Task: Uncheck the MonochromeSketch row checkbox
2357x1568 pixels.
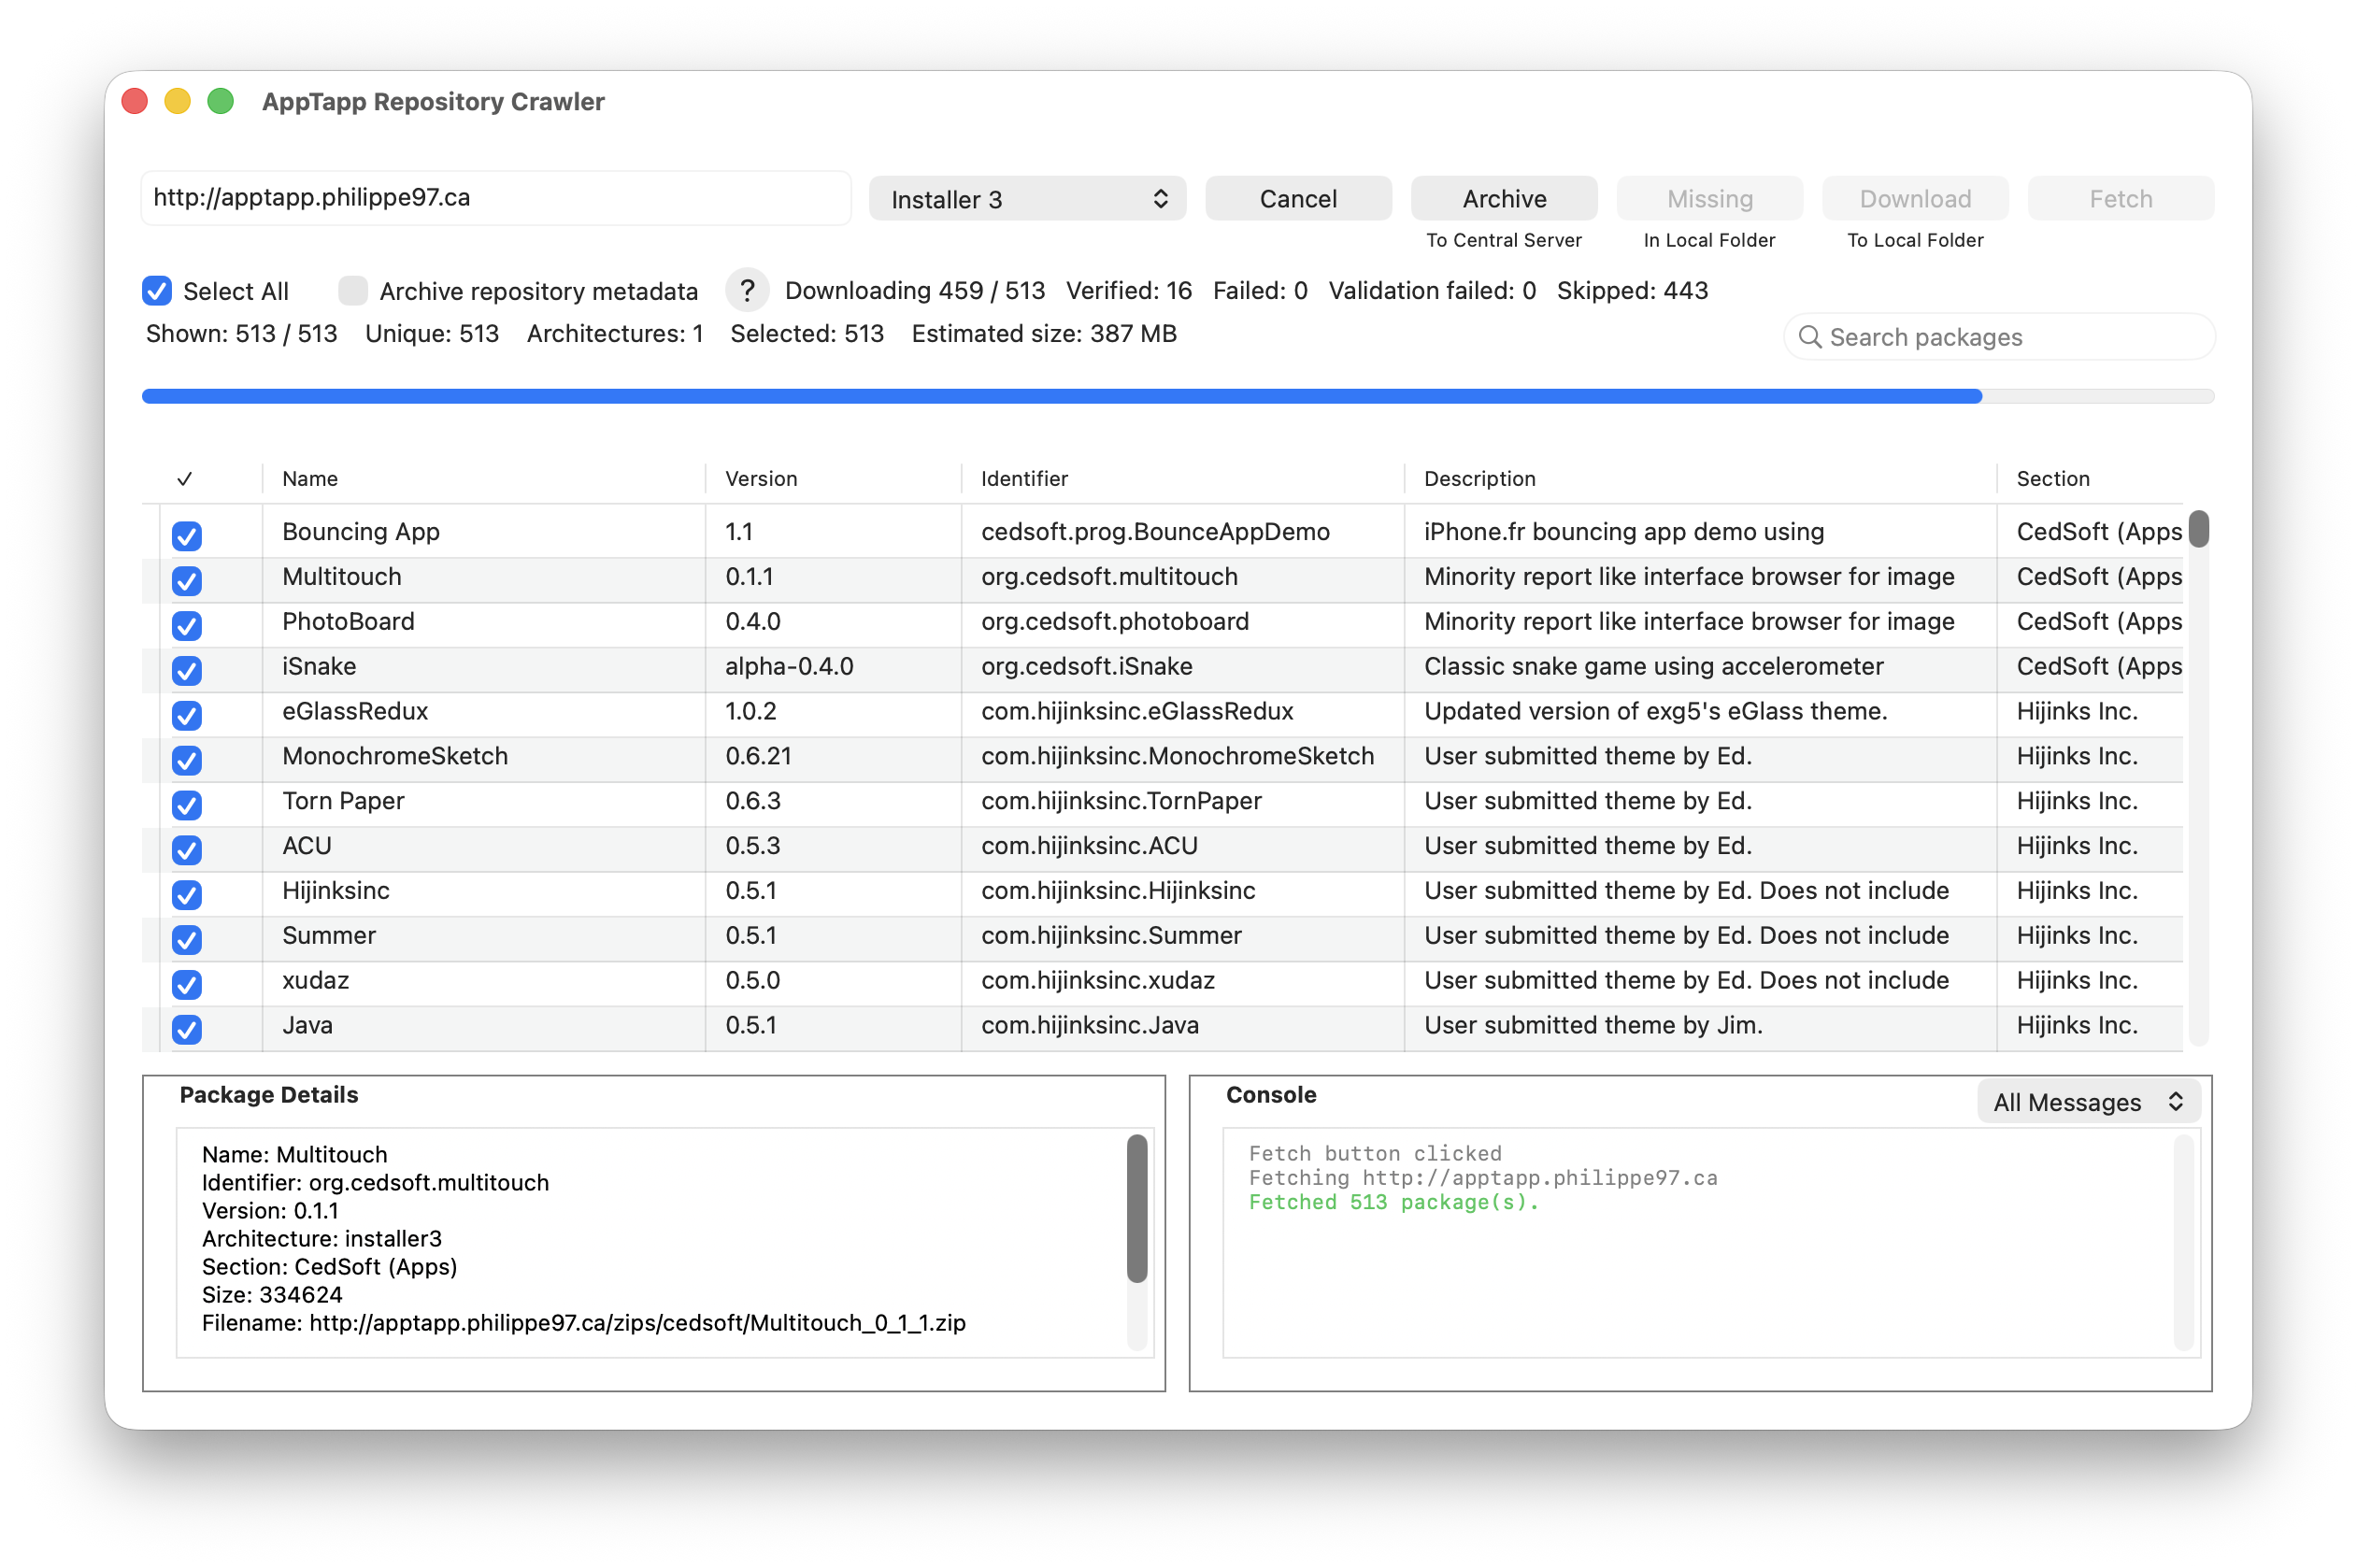Action: tap(187, 761)
